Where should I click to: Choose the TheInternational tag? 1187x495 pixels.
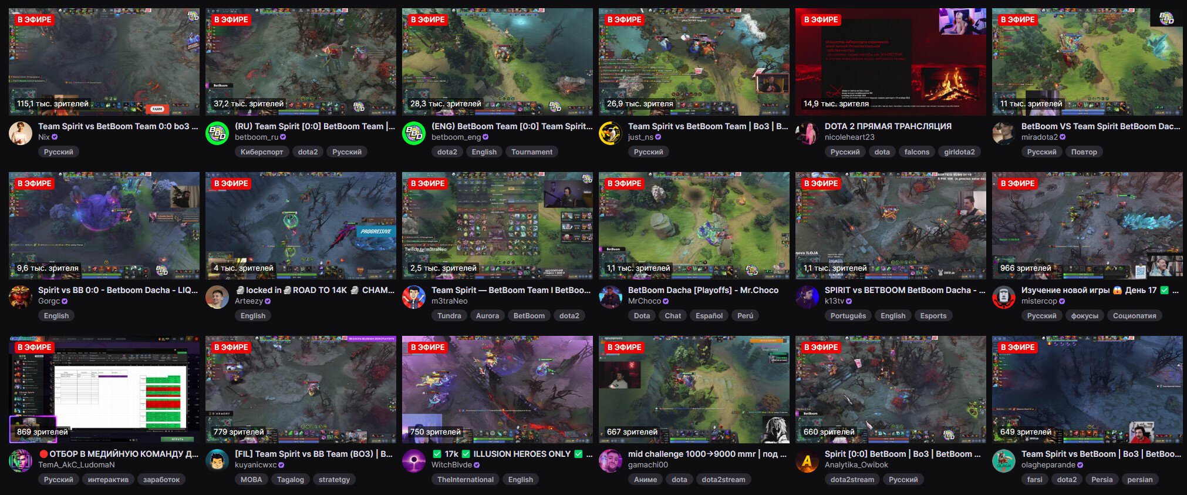(466, 479)
